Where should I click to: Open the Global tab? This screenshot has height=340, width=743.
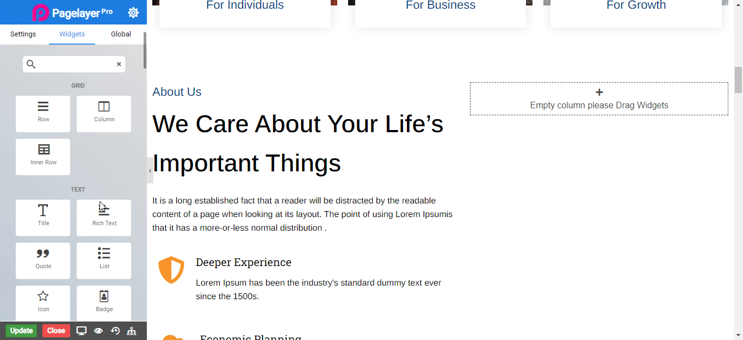(121, 34)
